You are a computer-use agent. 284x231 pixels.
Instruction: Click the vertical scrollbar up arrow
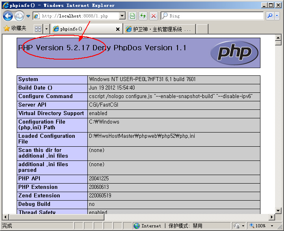coord(278,38)
